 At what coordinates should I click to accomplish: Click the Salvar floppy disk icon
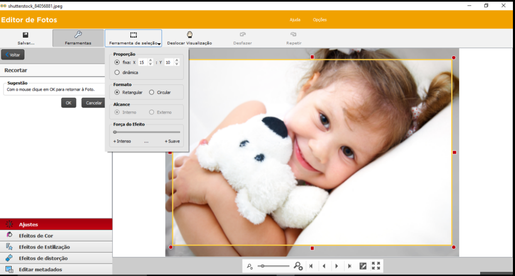click(26, 35)
